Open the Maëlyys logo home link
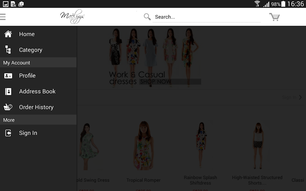This screenshot has width=306, height=191. (72, 16)
